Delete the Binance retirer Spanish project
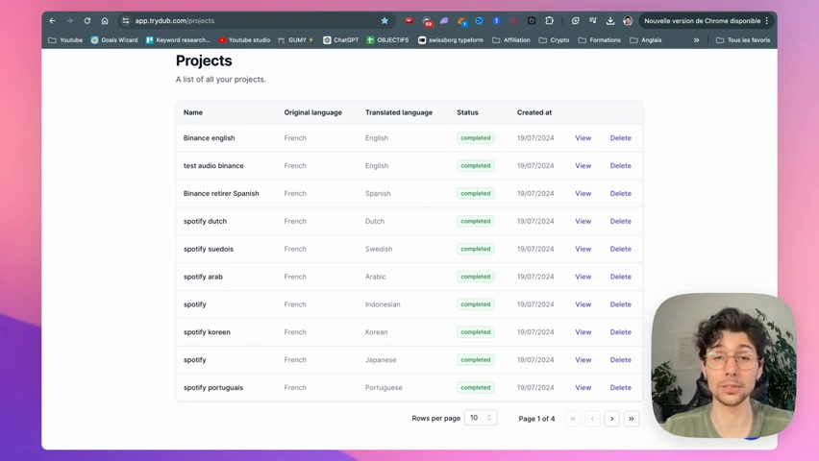 [x=621, y=193]
